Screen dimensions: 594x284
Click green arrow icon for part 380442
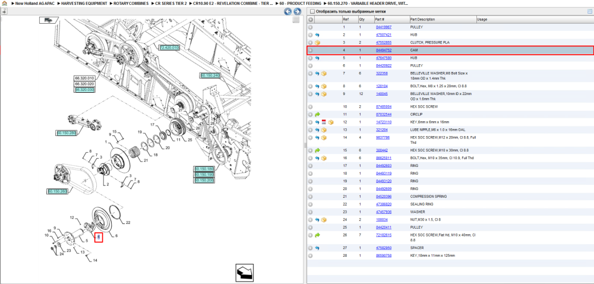(317, 150)
